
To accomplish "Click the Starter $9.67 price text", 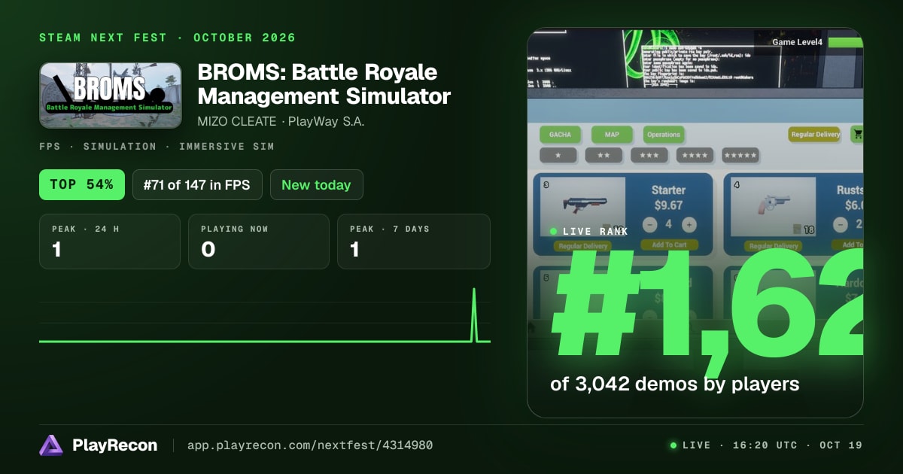I will pos(668,205).
